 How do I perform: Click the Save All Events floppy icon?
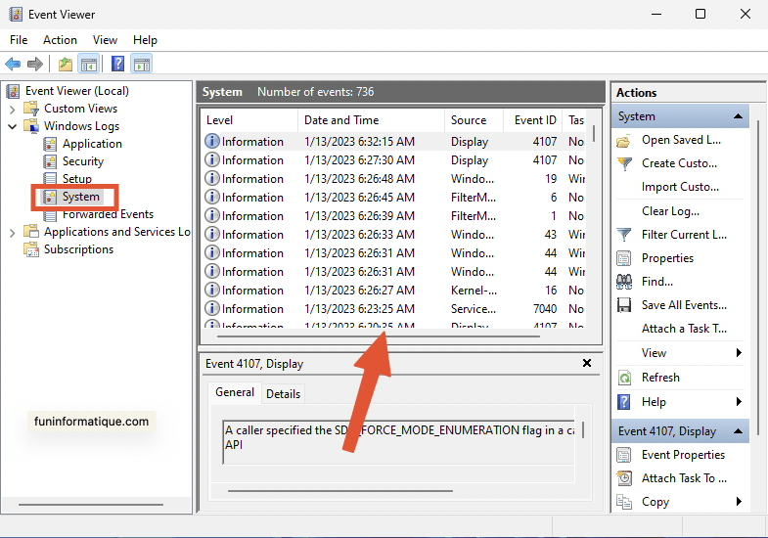pyautogui.click(x=624, y=305)
